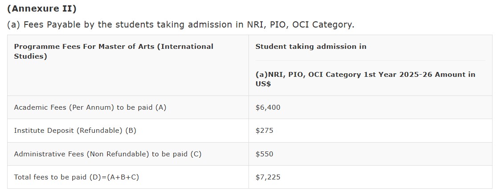Select the "Institute Deposit (Refundable) (B)" row label
This screenshot has height=191, width=497.
75,131
